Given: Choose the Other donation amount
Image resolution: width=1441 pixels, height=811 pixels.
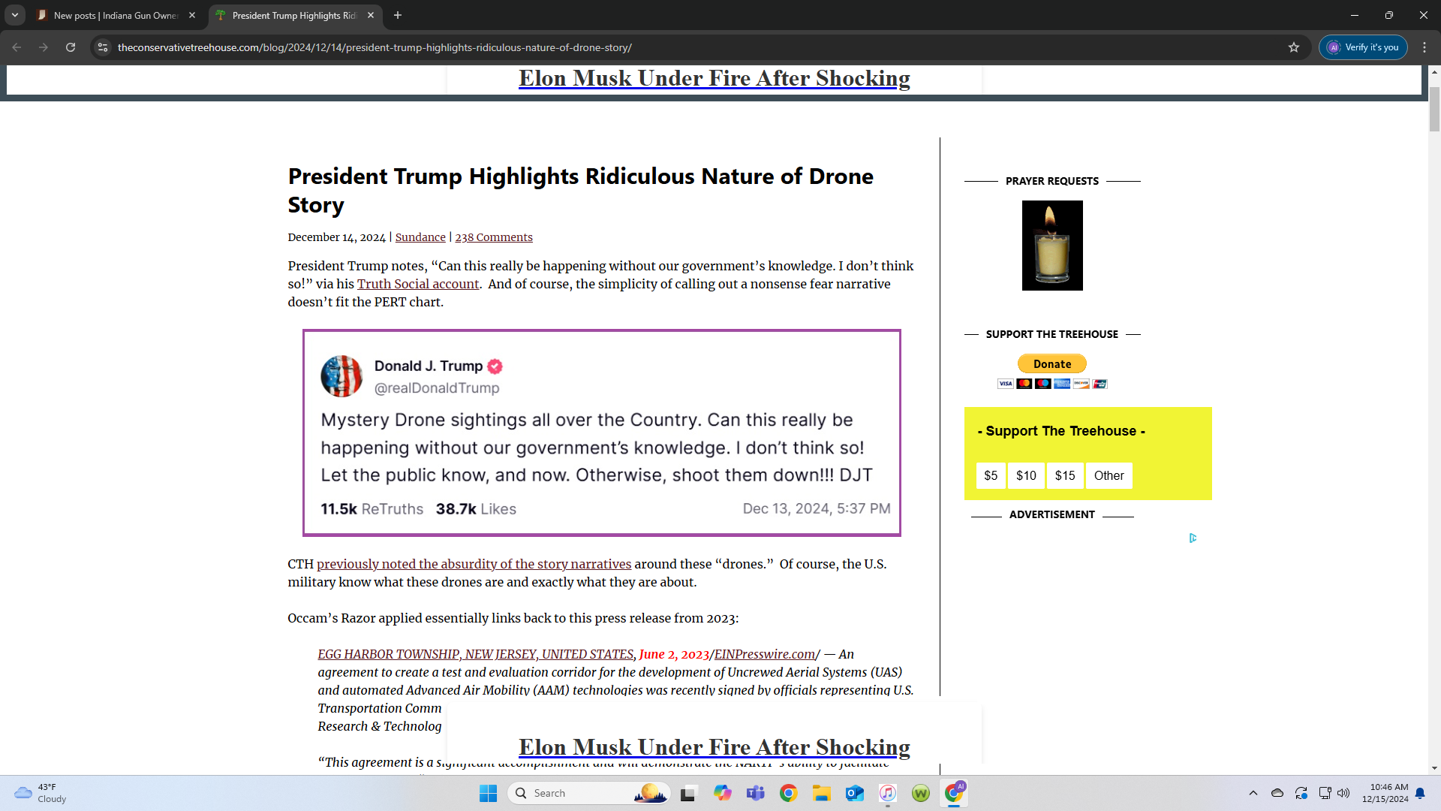Looking at the screenshot, I should (x=1109, y=475).
